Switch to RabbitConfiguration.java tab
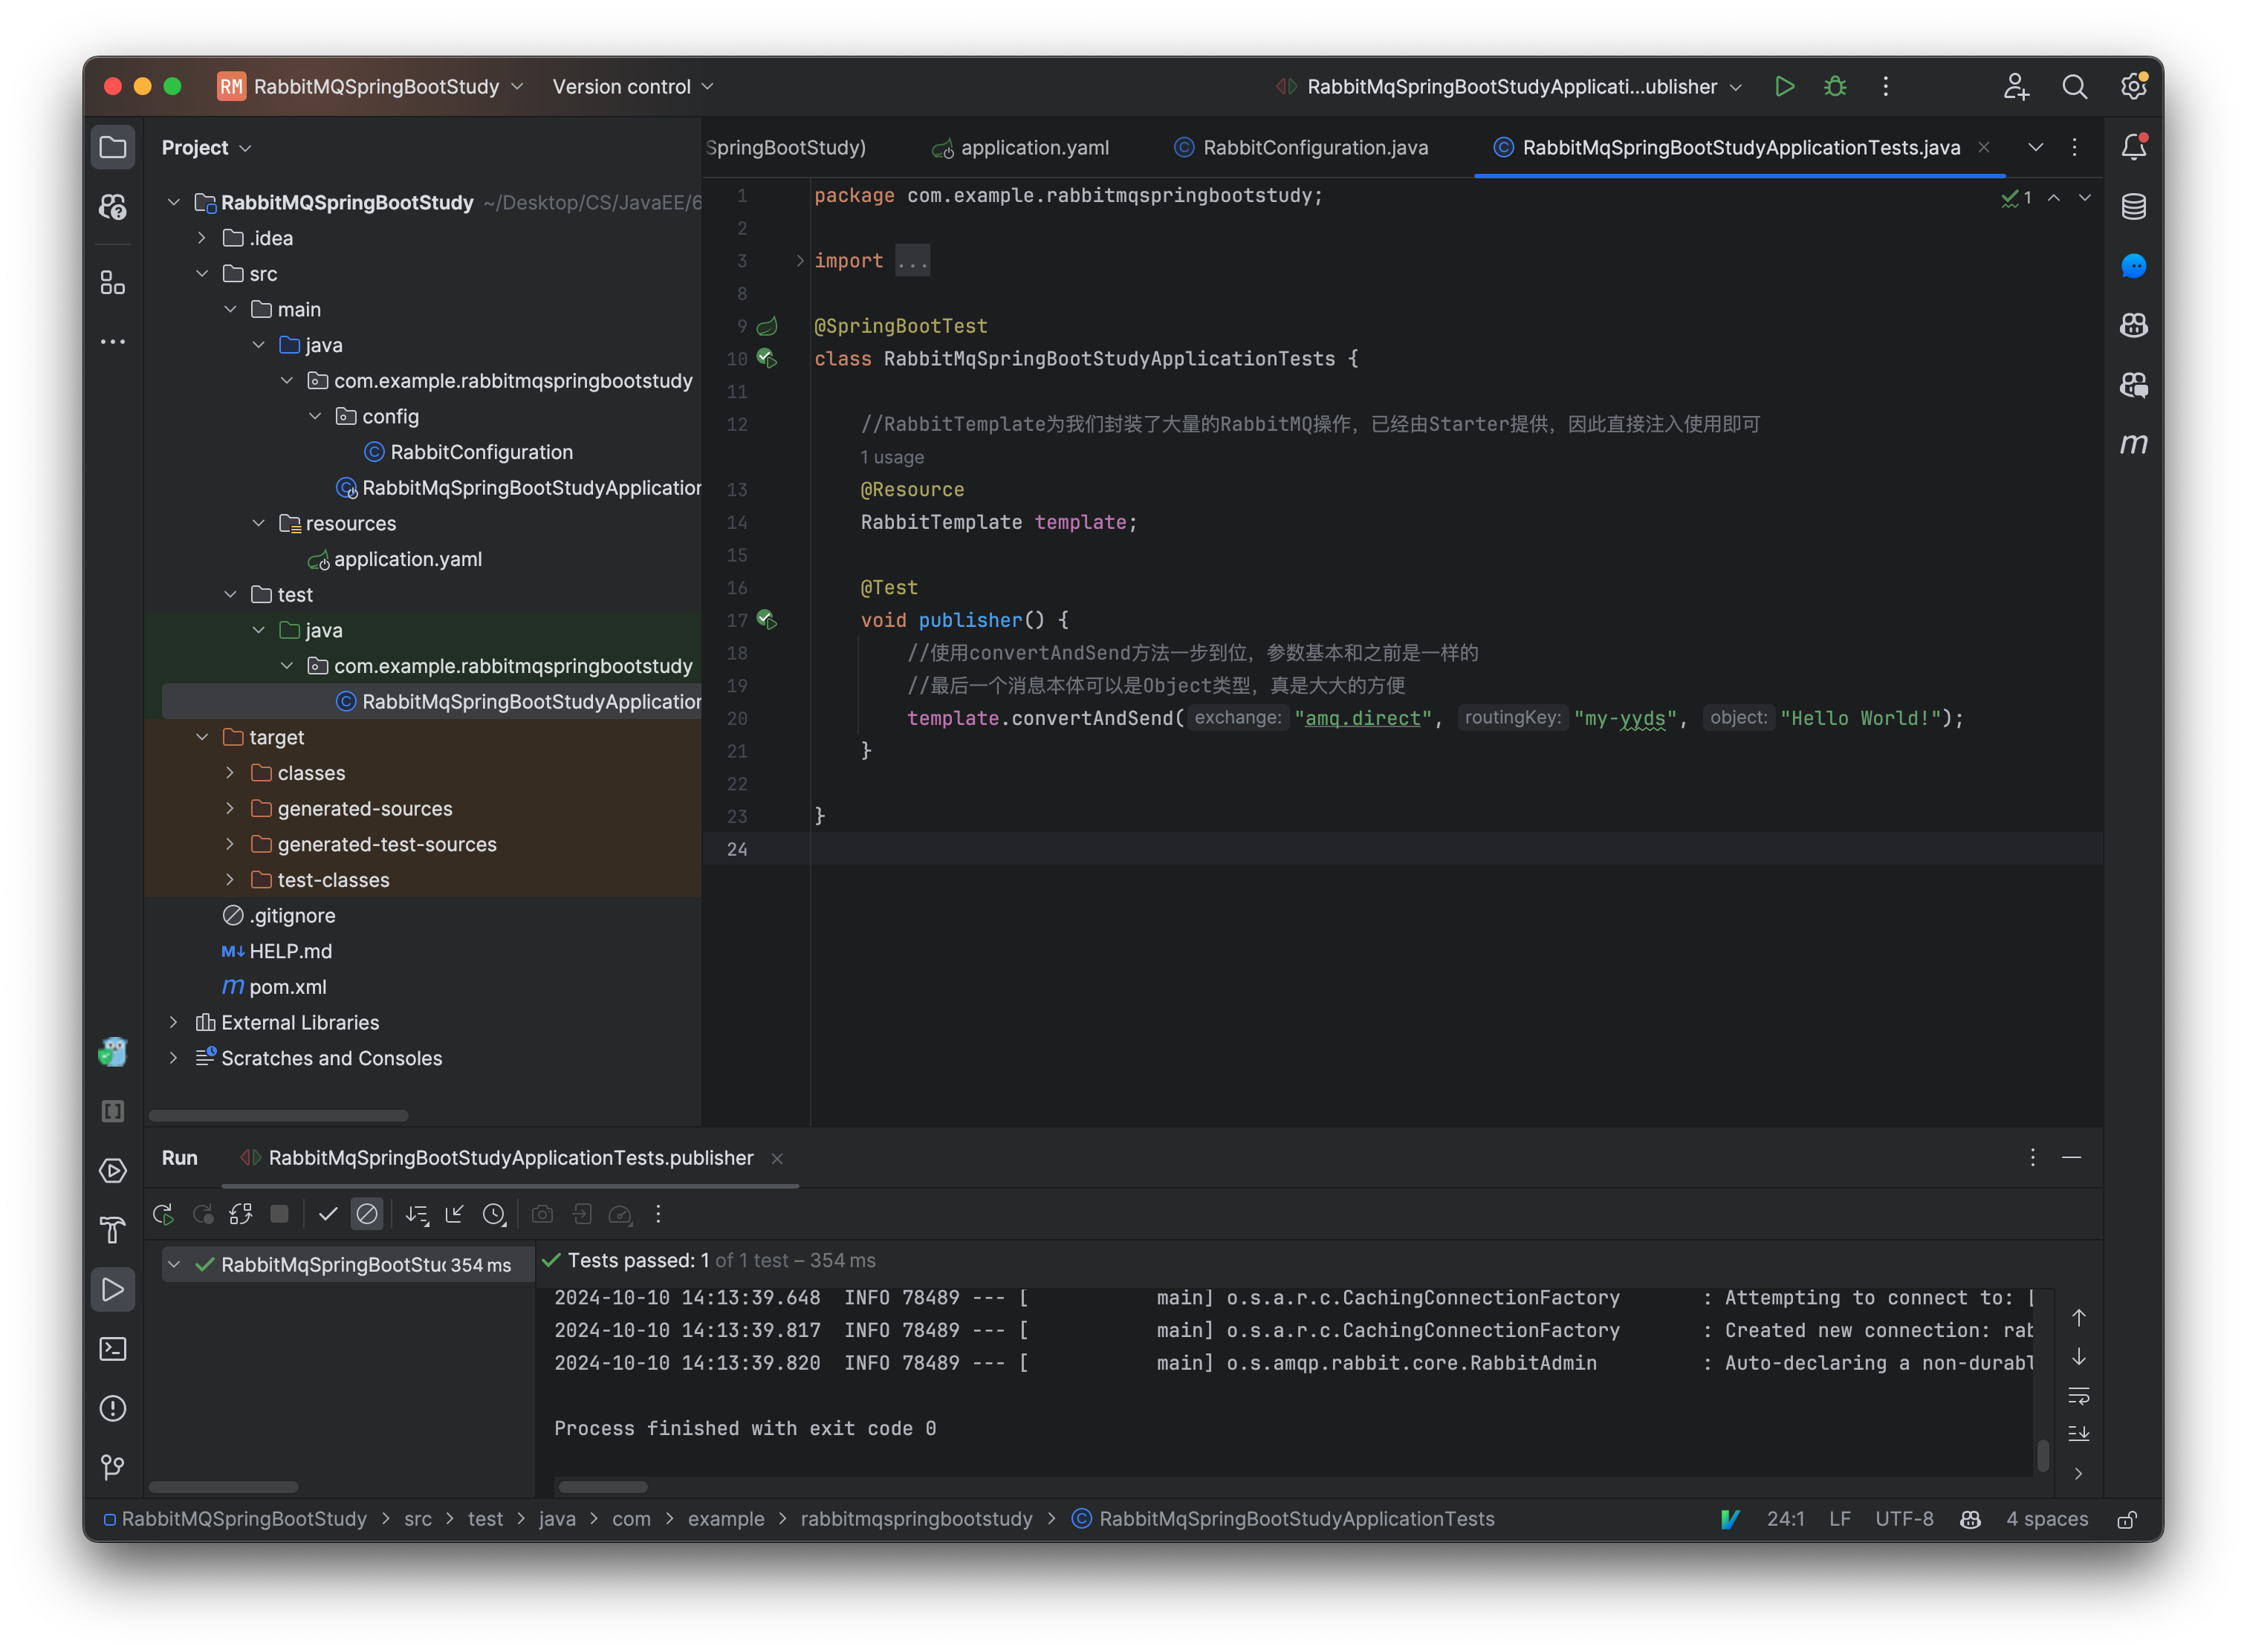This screenshot has width=2247, height=1652. pyautogui.click(x=1314, y=148)
